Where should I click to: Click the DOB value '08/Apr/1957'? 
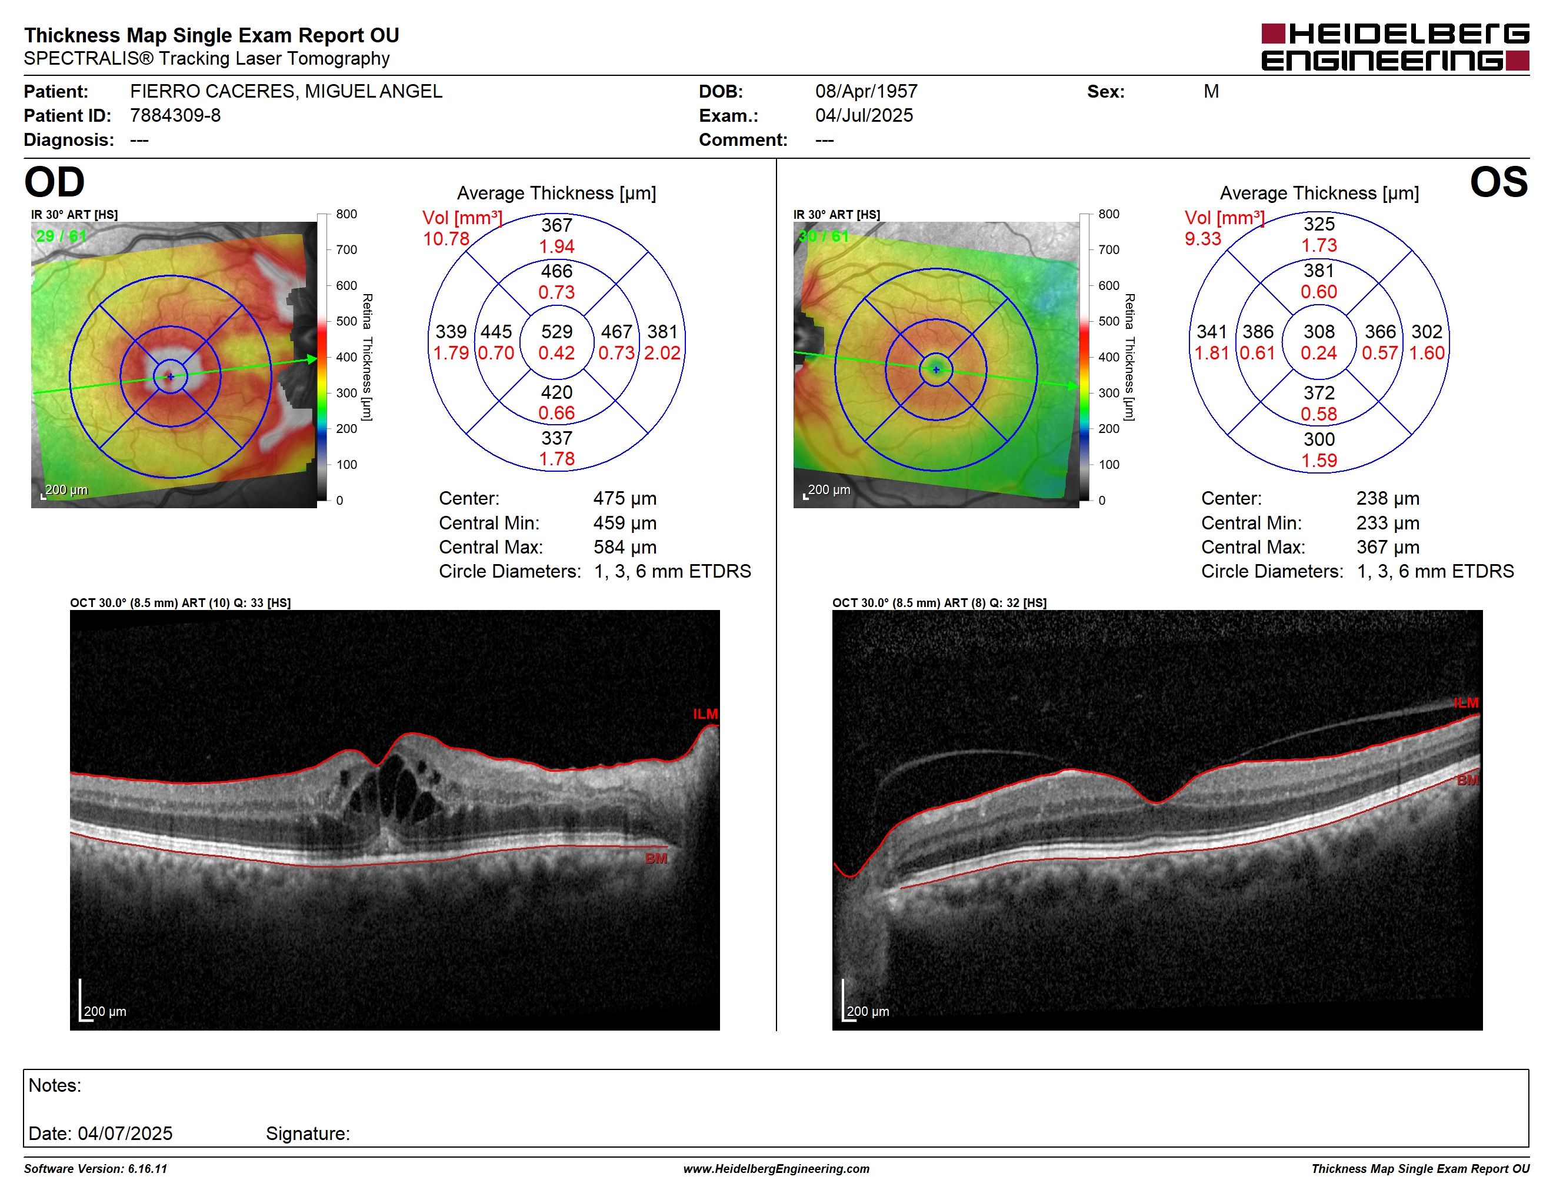[x=866, y=91]
